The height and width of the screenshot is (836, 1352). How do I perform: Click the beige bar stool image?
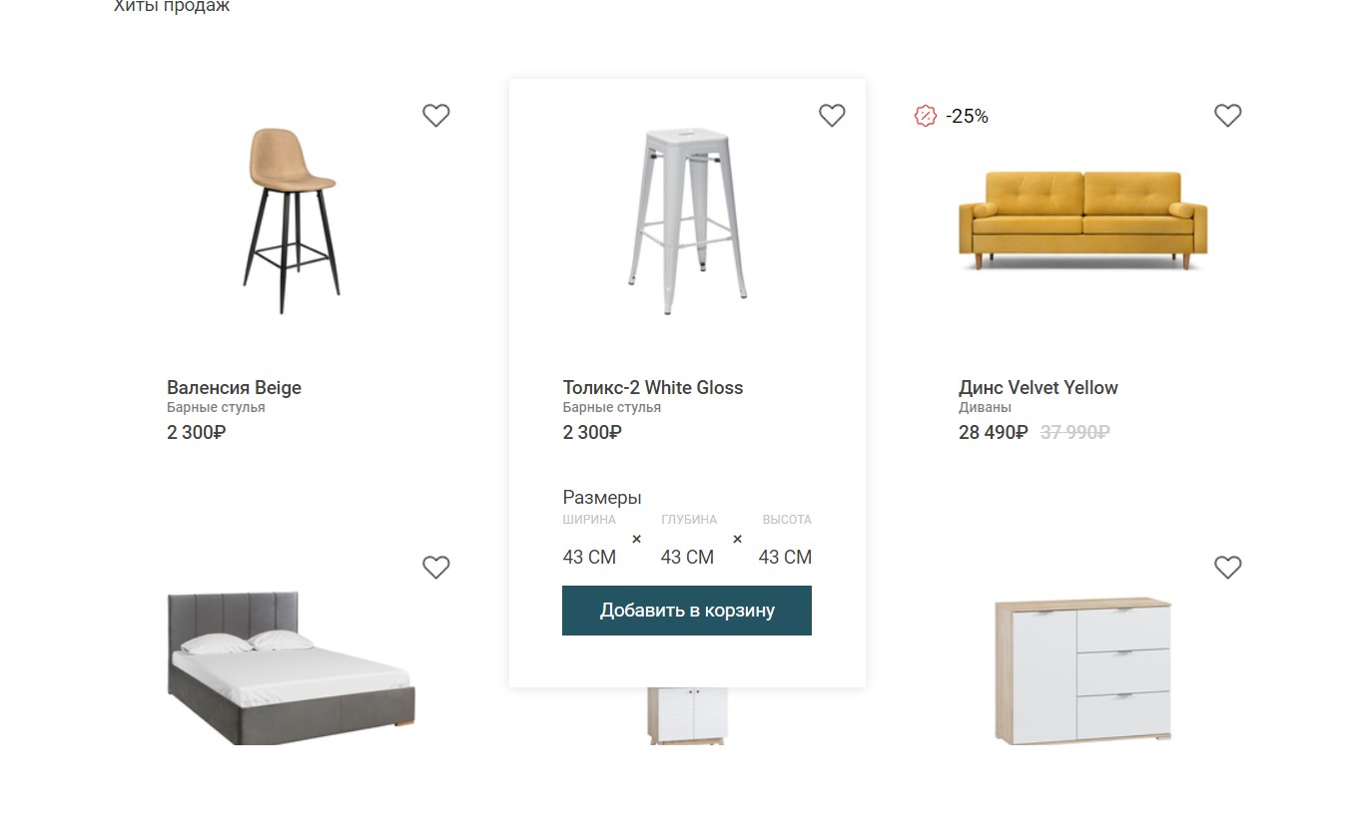[x=291, y=220]
